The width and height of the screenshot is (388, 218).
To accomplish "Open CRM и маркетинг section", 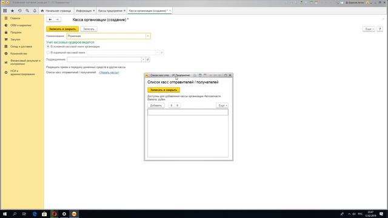I will click(x=21, y=25).
